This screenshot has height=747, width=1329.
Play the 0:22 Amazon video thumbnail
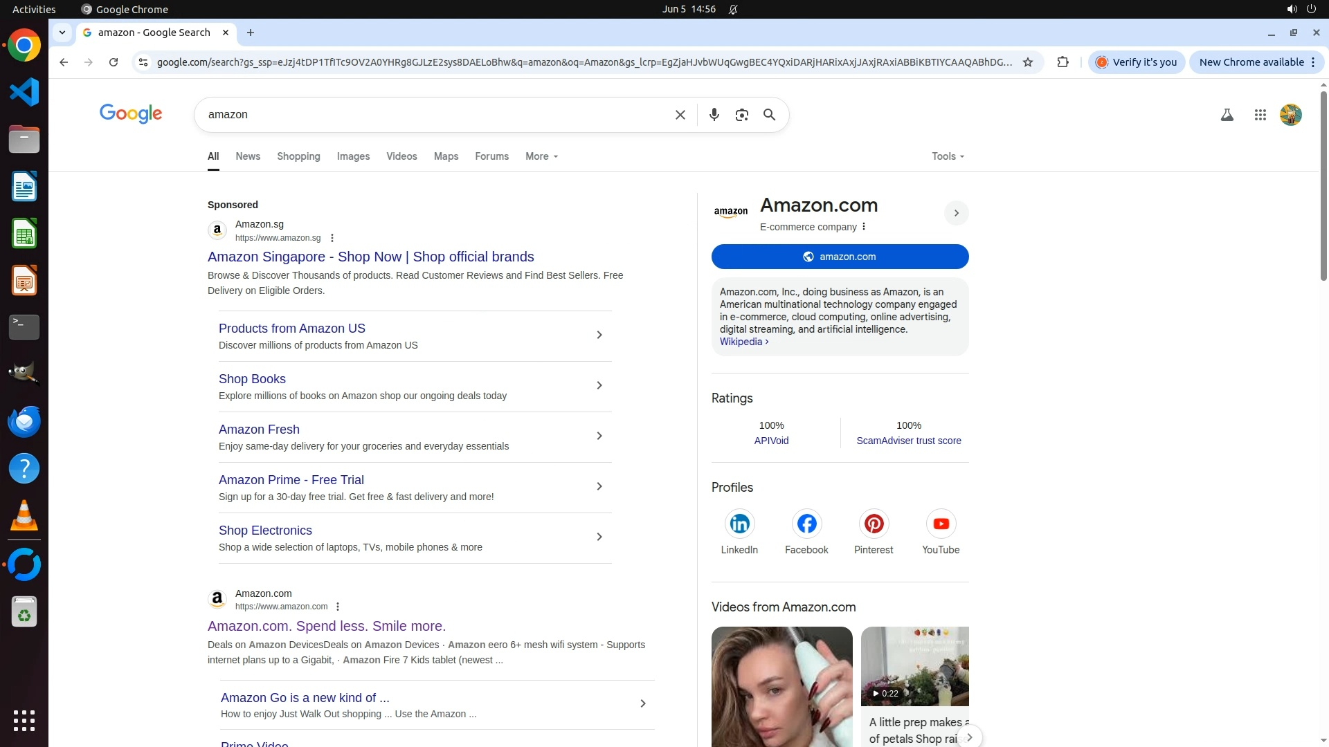coord(914,665)
